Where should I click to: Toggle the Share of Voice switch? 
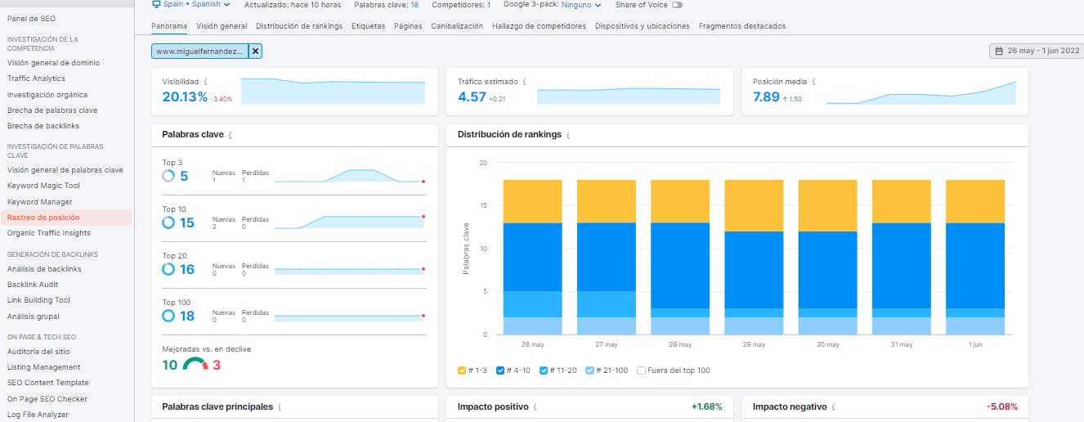pos(677,5)
